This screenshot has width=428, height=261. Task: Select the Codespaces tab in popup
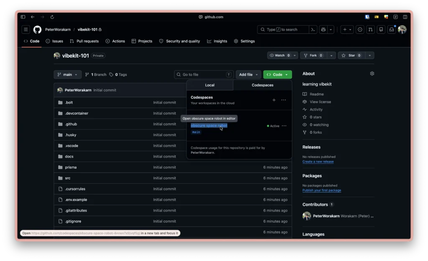click(x=262, y=85)
